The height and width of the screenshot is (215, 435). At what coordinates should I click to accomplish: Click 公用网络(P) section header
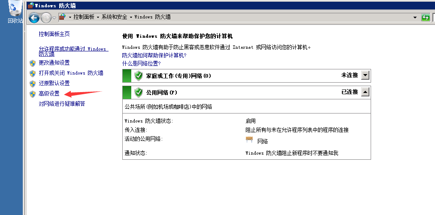tap(246, 93)
